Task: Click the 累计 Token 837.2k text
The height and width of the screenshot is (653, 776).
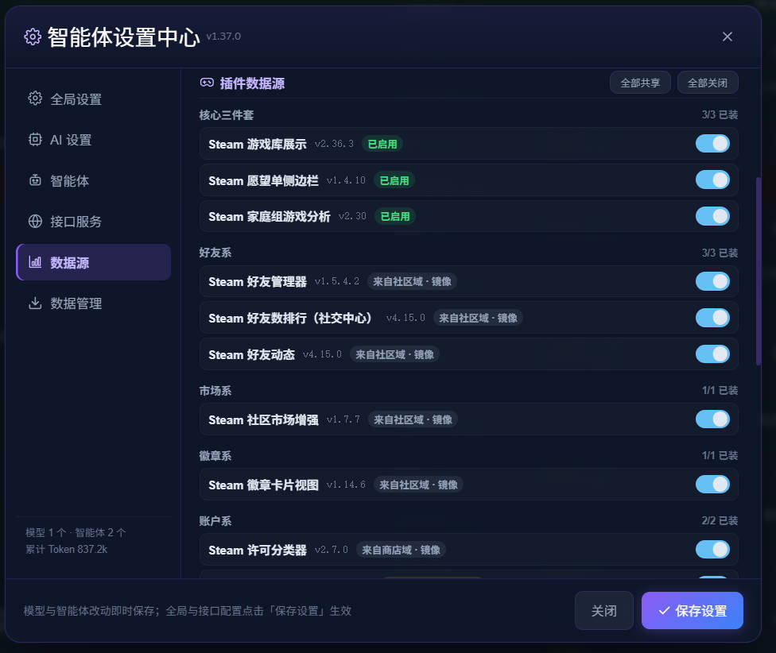Action: pos(66,549)
